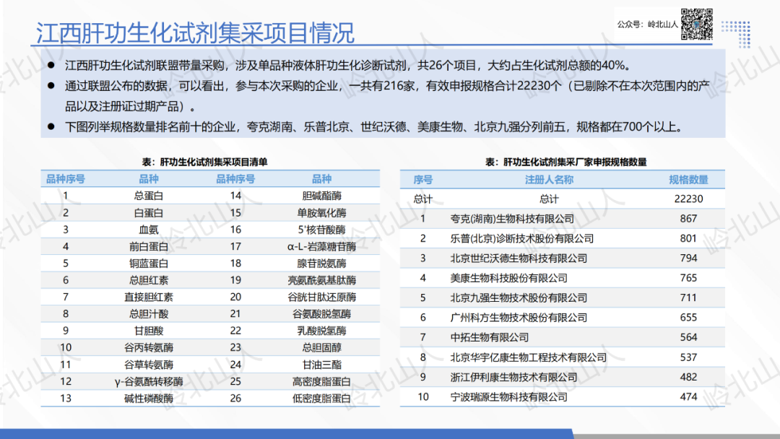Click the slide title 江西肝功生化试剂集采项目情况
This screenshot has width=780, height=439.
[x=195, y=32]
